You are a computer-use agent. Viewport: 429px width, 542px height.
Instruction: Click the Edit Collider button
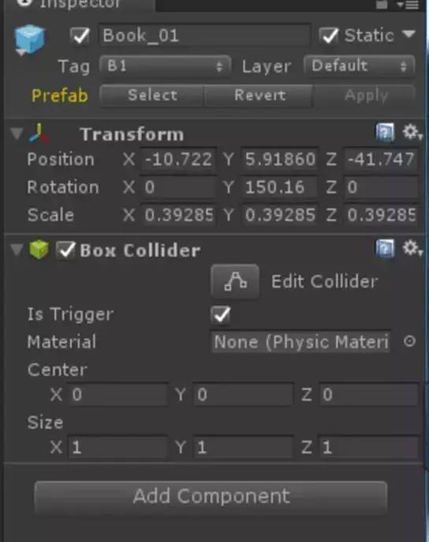tap(235, 281)
